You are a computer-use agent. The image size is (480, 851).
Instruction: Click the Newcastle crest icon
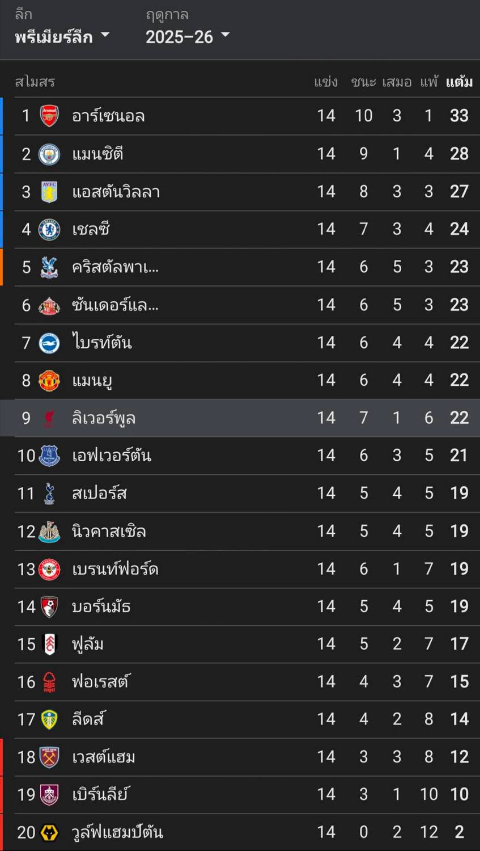pyautogui.click(x=49, y=532)
